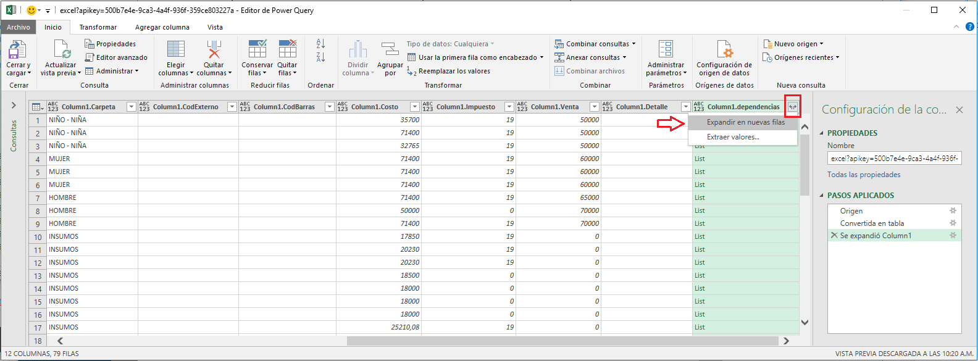The image size is (978, 361).
Task: Click the Nombre query name field
Action: click(894, 159)
